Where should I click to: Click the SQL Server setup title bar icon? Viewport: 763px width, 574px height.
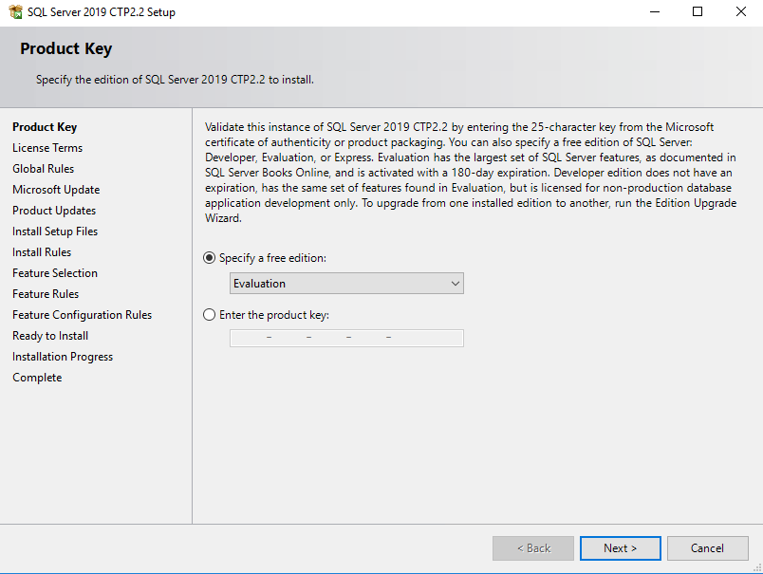point(15,11)
